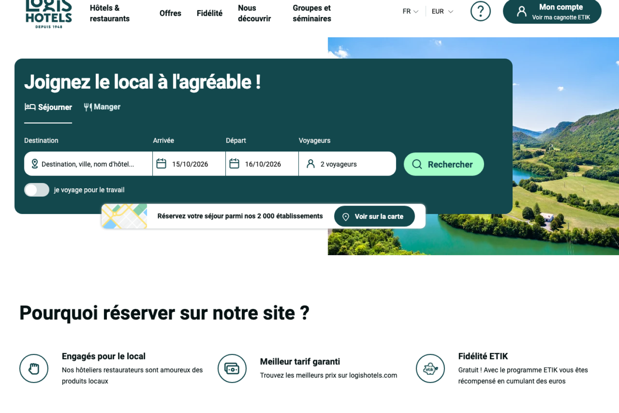Open the Offres menu item
The height and width of the screenshot is (413, 619).
(170, 13)
